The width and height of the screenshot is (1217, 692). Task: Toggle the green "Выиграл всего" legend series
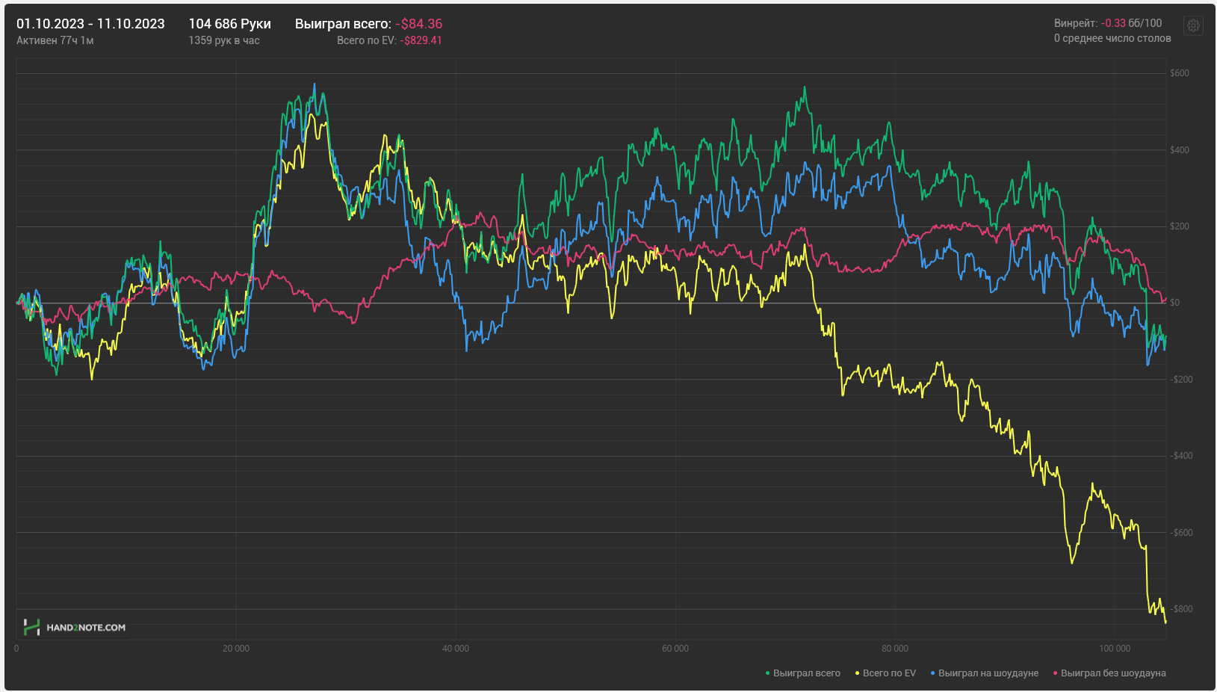pos(803,673)
